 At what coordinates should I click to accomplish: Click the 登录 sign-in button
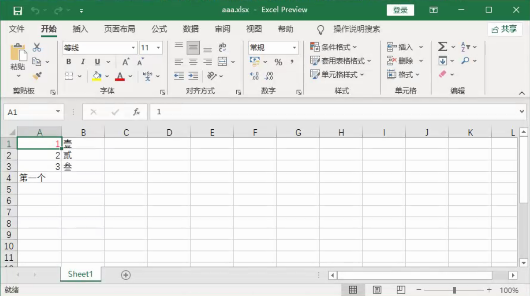[400, 10]
